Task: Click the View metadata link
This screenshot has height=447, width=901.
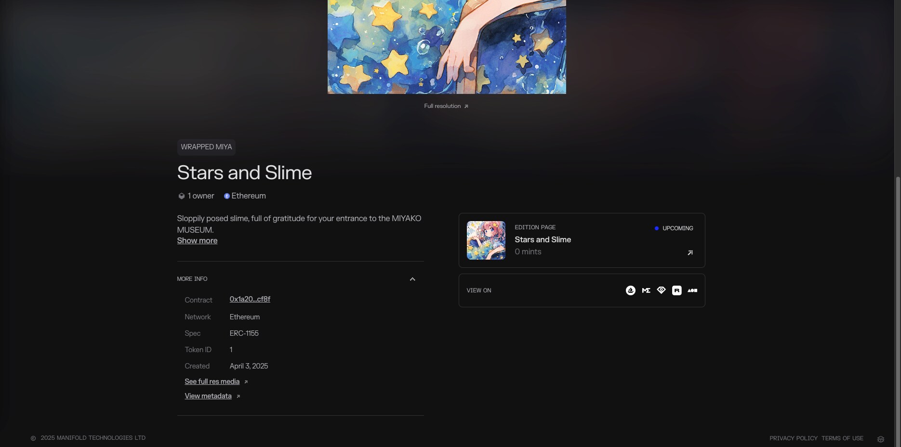Action: (x=208, y=396)
